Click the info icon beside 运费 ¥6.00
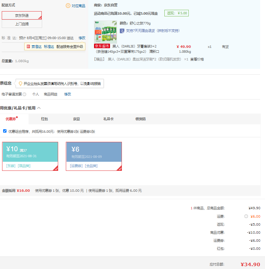Viewport: 265px width, 269px height. [246, 216]
